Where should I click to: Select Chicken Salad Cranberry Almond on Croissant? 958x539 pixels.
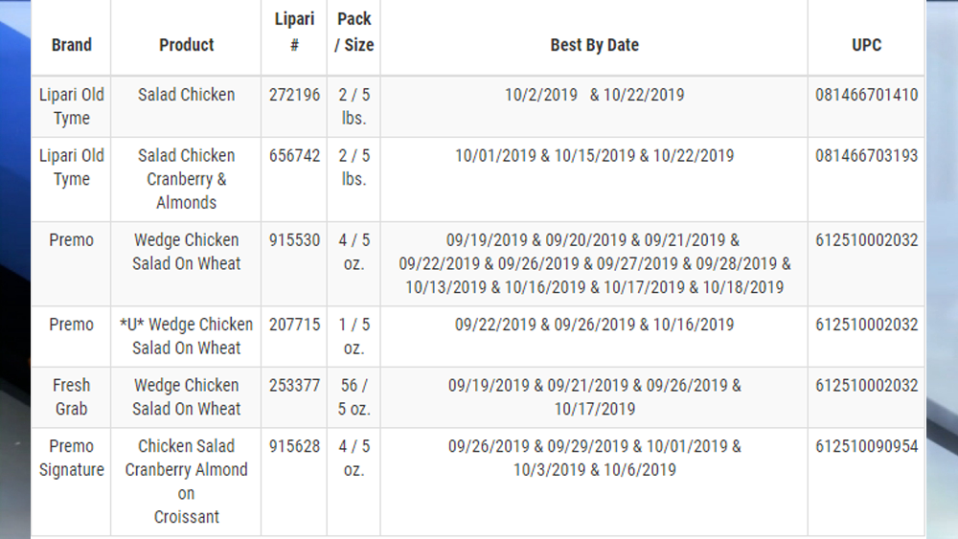[x=187, y=481]
